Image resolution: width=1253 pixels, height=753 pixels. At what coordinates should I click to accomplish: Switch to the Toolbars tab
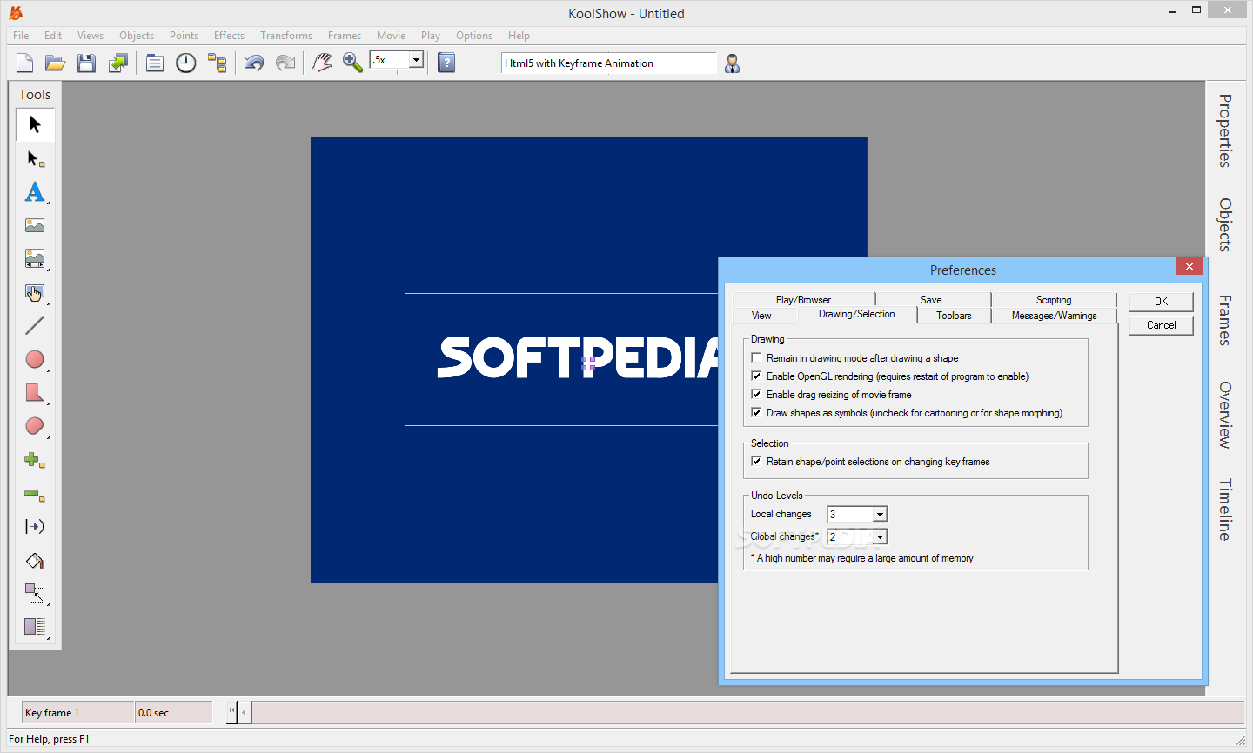954,316
